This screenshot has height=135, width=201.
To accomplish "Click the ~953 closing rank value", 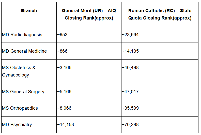I will (x=63, y=35).
